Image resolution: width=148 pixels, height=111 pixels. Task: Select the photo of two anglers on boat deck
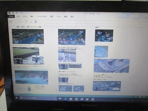coord(67,55)
